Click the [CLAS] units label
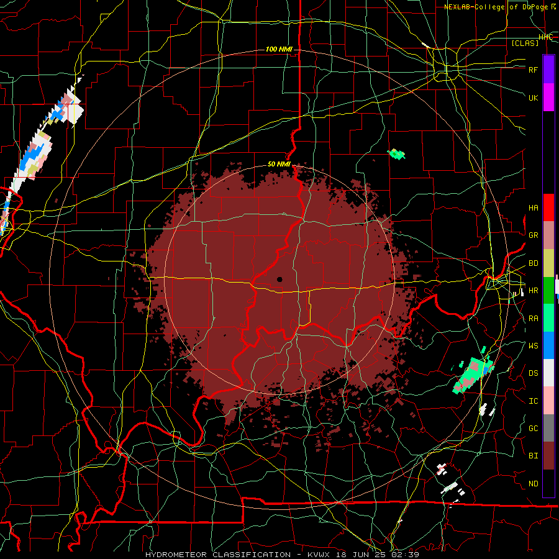 point(525,43)
